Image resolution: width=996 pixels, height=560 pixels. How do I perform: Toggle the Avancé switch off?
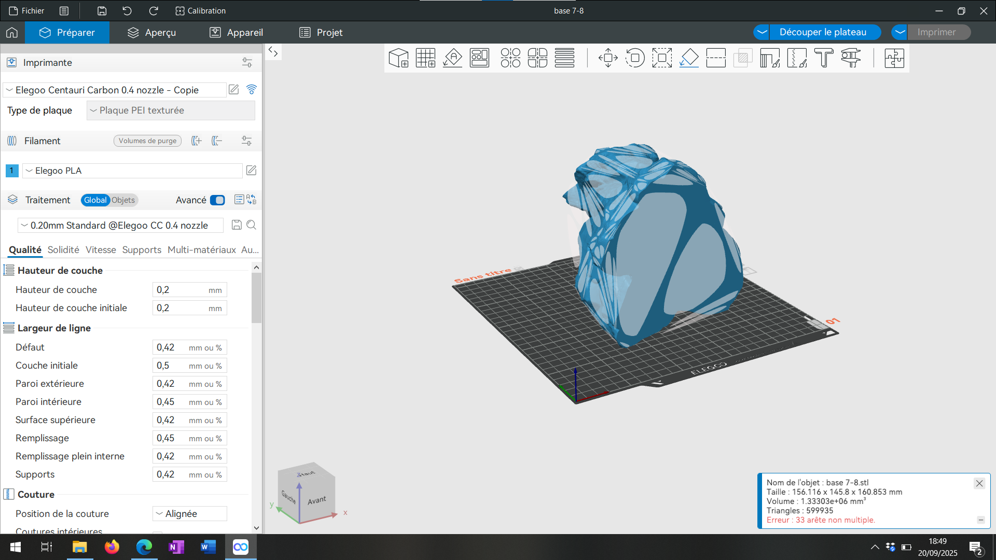point(217,200)
